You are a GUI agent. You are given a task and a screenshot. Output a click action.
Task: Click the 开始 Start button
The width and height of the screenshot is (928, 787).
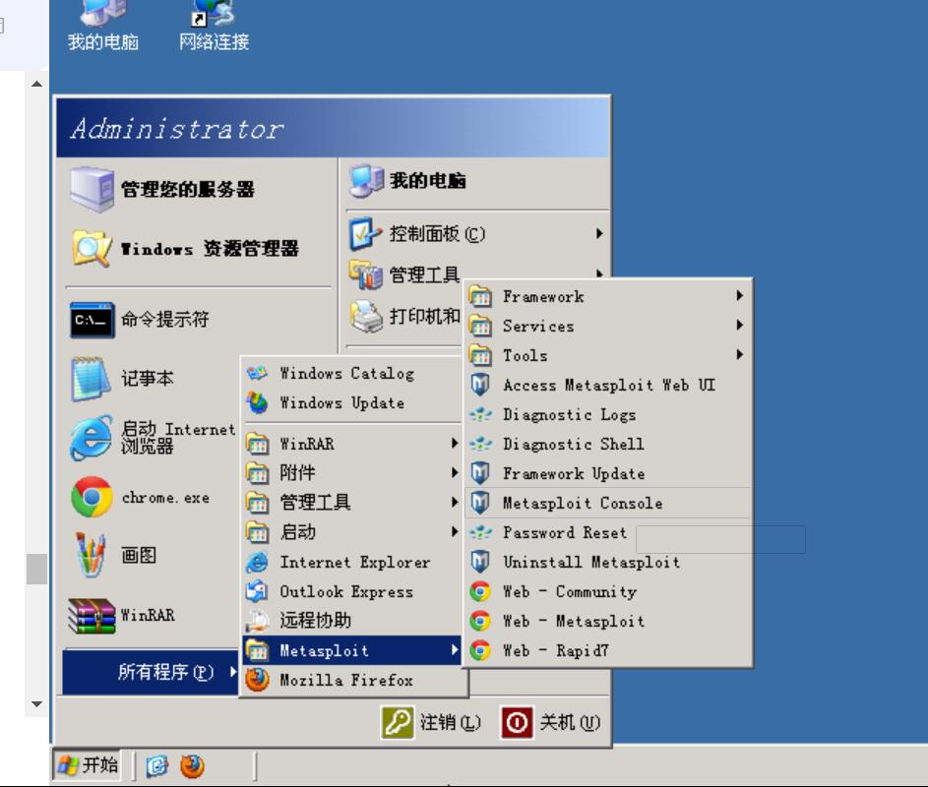(88, 765)
